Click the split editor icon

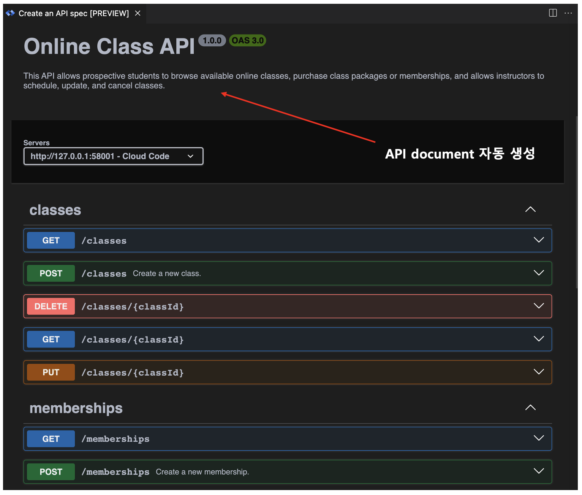click(553, 13)
